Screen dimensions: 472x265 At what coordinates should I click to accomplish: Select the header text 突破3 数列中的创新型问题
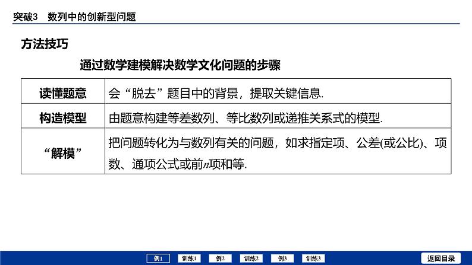pyautogui.click(x=74, y=17)
